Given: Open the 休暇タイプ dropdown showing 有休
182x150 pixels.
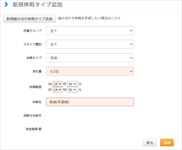Looking at the screenshot, I should click(90, 58).
